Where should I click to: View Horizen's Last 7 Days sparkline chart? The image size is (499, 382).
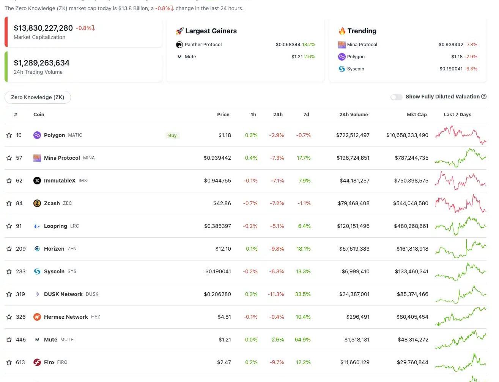(460, 249)
